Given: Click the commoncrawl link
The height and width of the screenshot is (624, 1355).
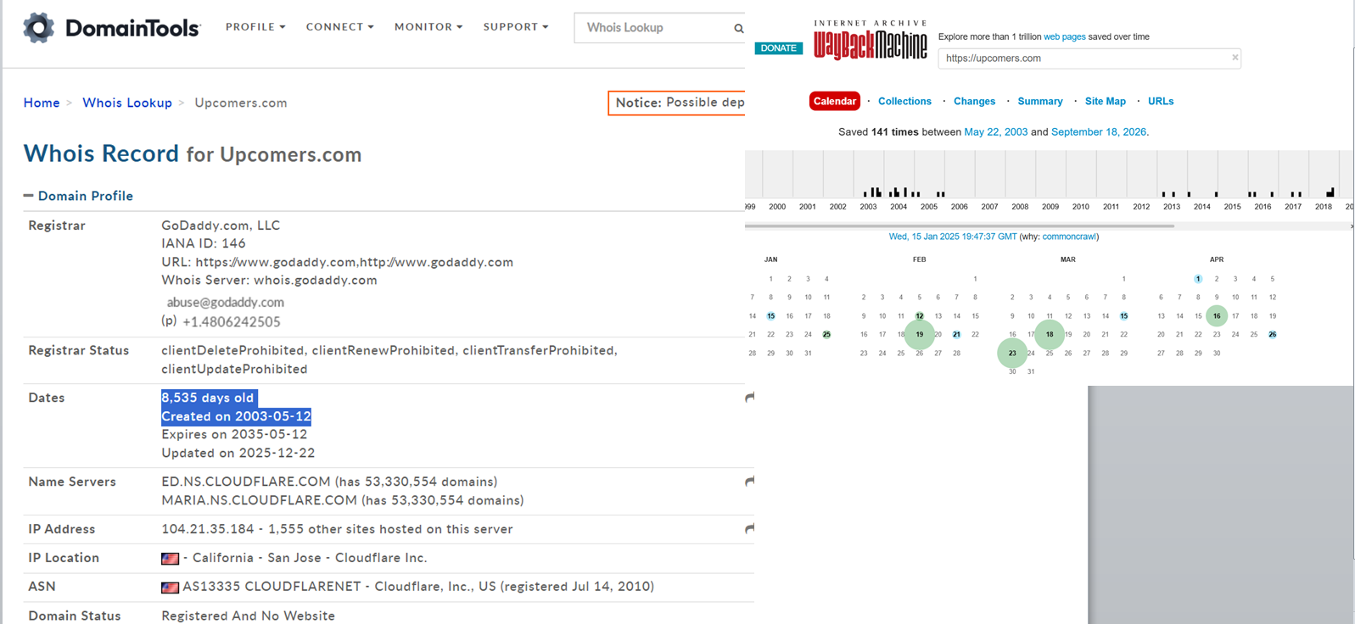Looking at the screenshot, I should (1069, 237).
